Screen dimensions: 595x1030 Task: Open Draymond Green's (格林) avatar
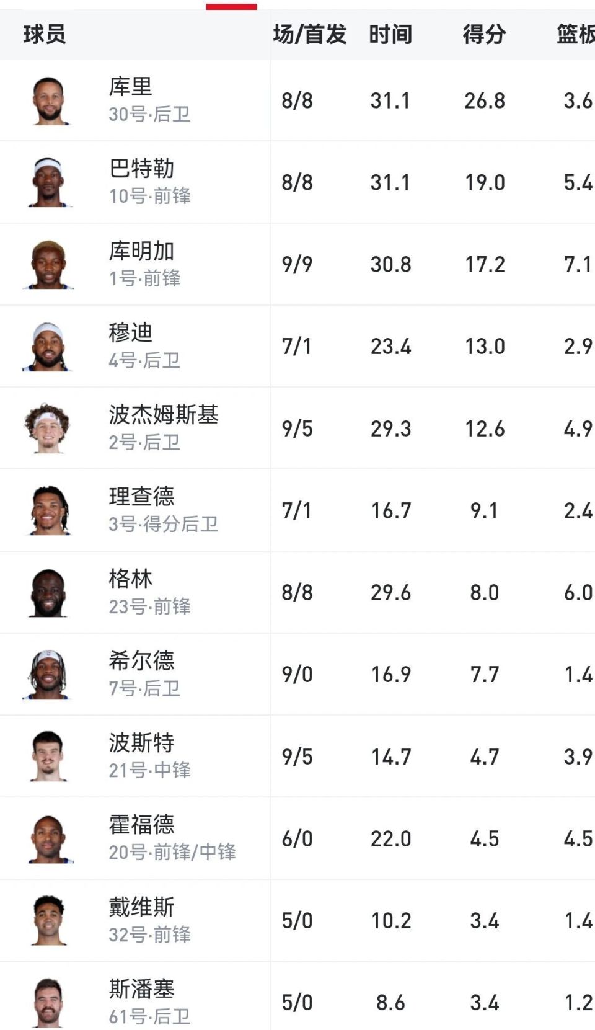click(49, 593)
